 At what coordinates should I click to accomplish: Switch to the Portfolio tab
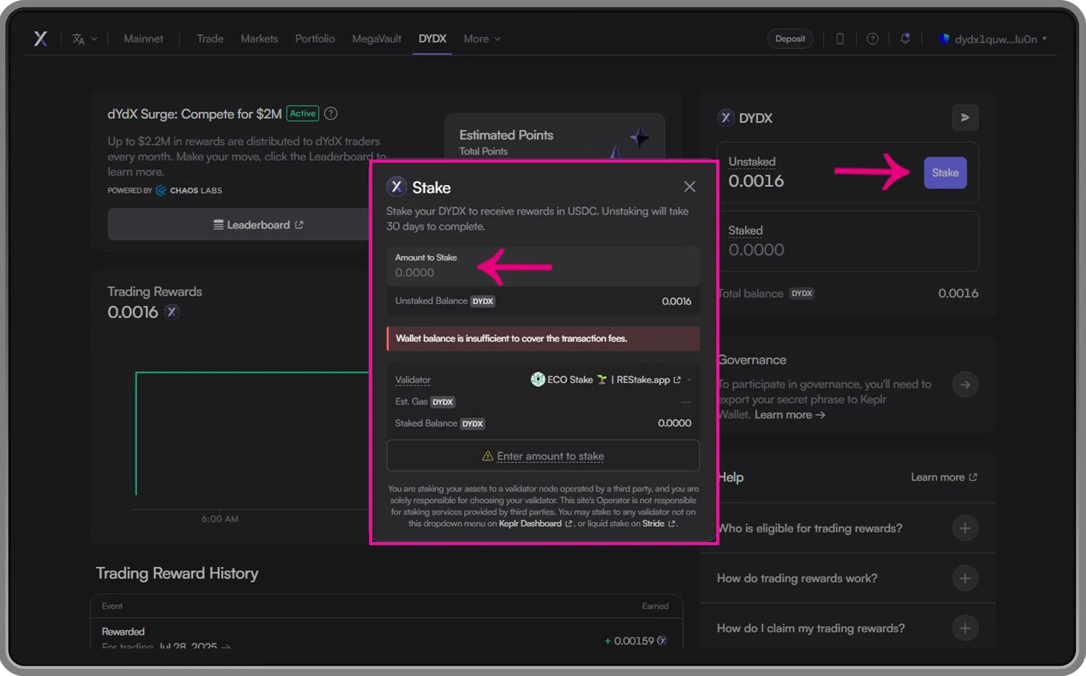click(315, 39)
